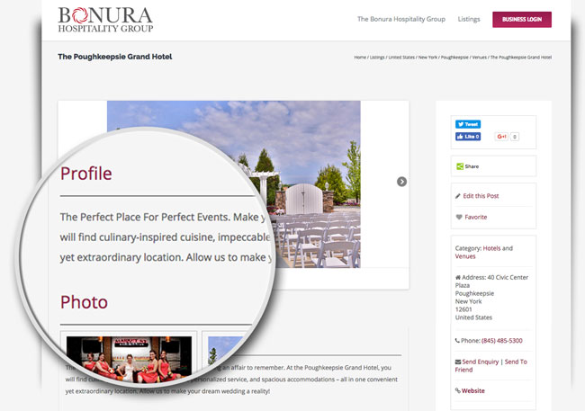Go to Home in breadcrumb
The image size is (585, 411).
pos(360,57)
